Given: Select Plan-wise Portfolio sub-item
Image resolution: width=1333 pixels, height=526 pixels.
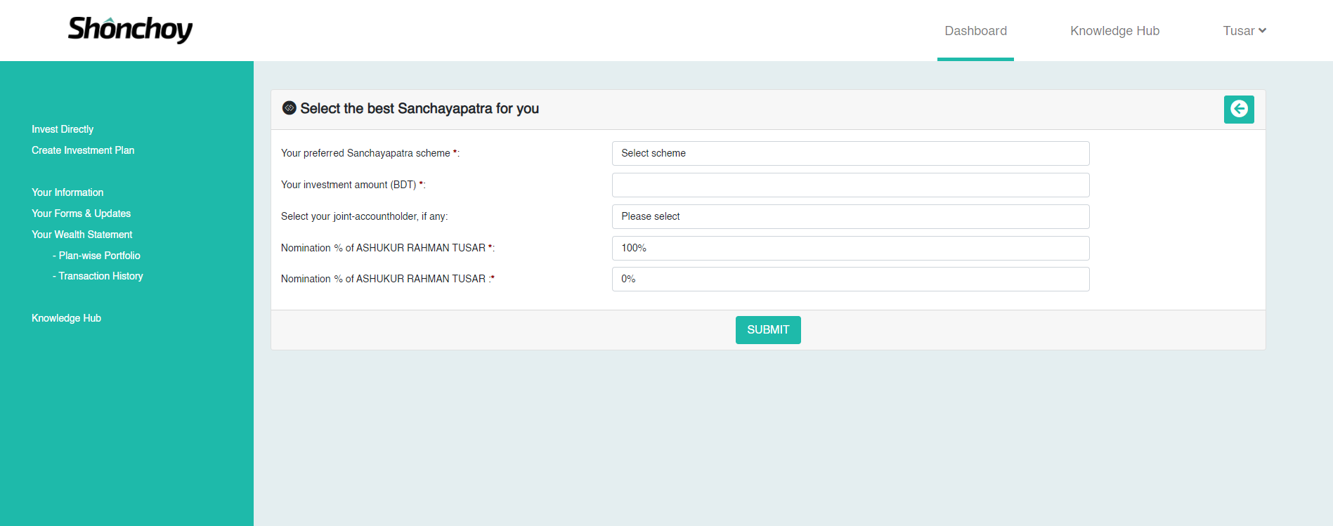Looking at the screenshot, I should [x=97, y=256].
